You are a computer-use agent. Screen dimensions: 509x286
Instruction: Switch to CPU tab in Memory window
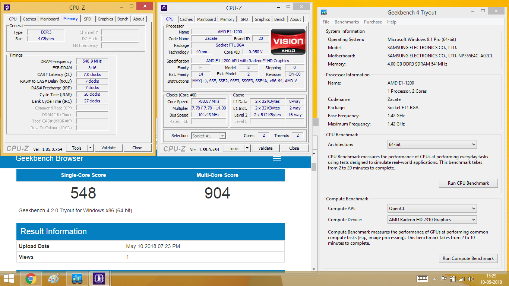tap(13, 19)
